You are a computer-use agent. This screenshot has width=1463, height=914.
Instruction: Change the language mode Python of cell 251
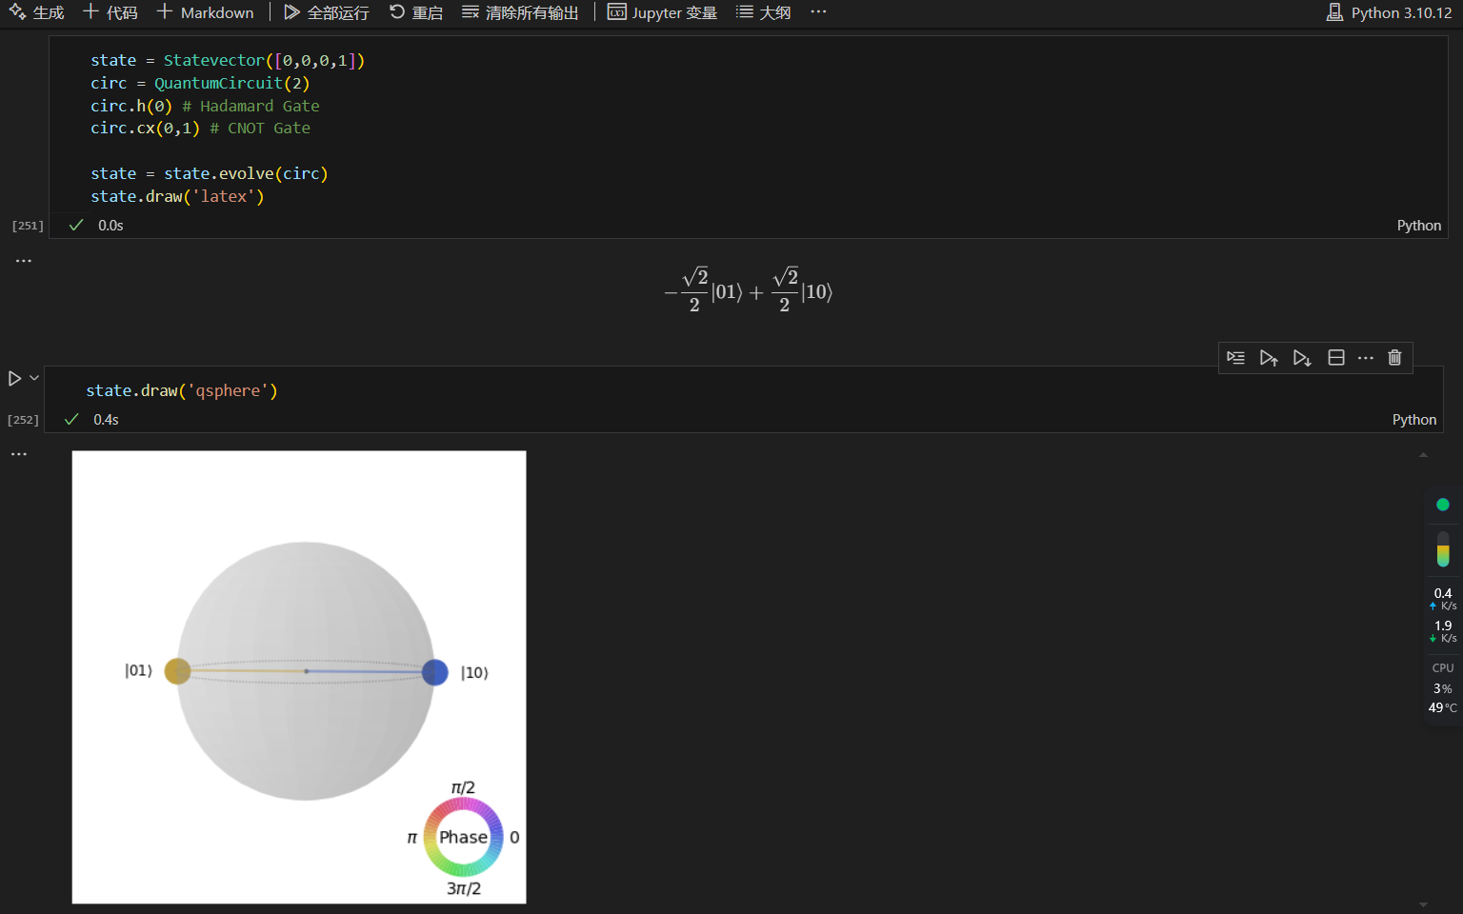coord(1418,226)
